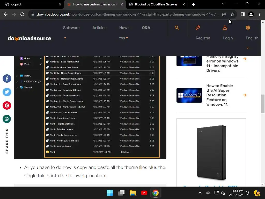Share article on Facebook
This screenshot has height=199, width=265.
[x=7, y=79]
